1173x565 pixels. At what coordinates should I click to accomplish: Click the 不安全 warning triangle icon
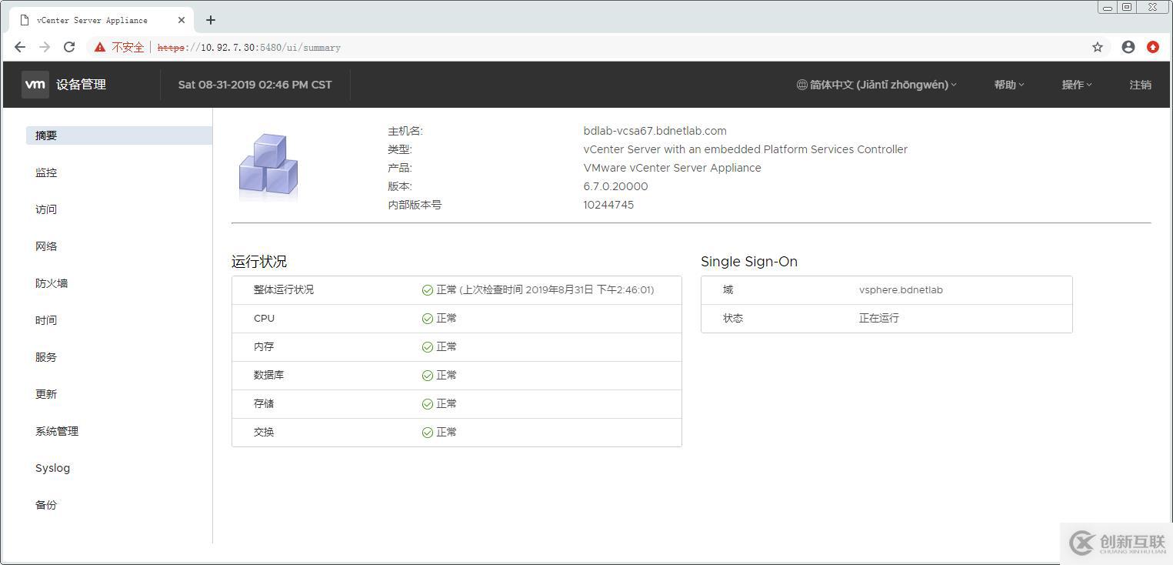(99, 47)
